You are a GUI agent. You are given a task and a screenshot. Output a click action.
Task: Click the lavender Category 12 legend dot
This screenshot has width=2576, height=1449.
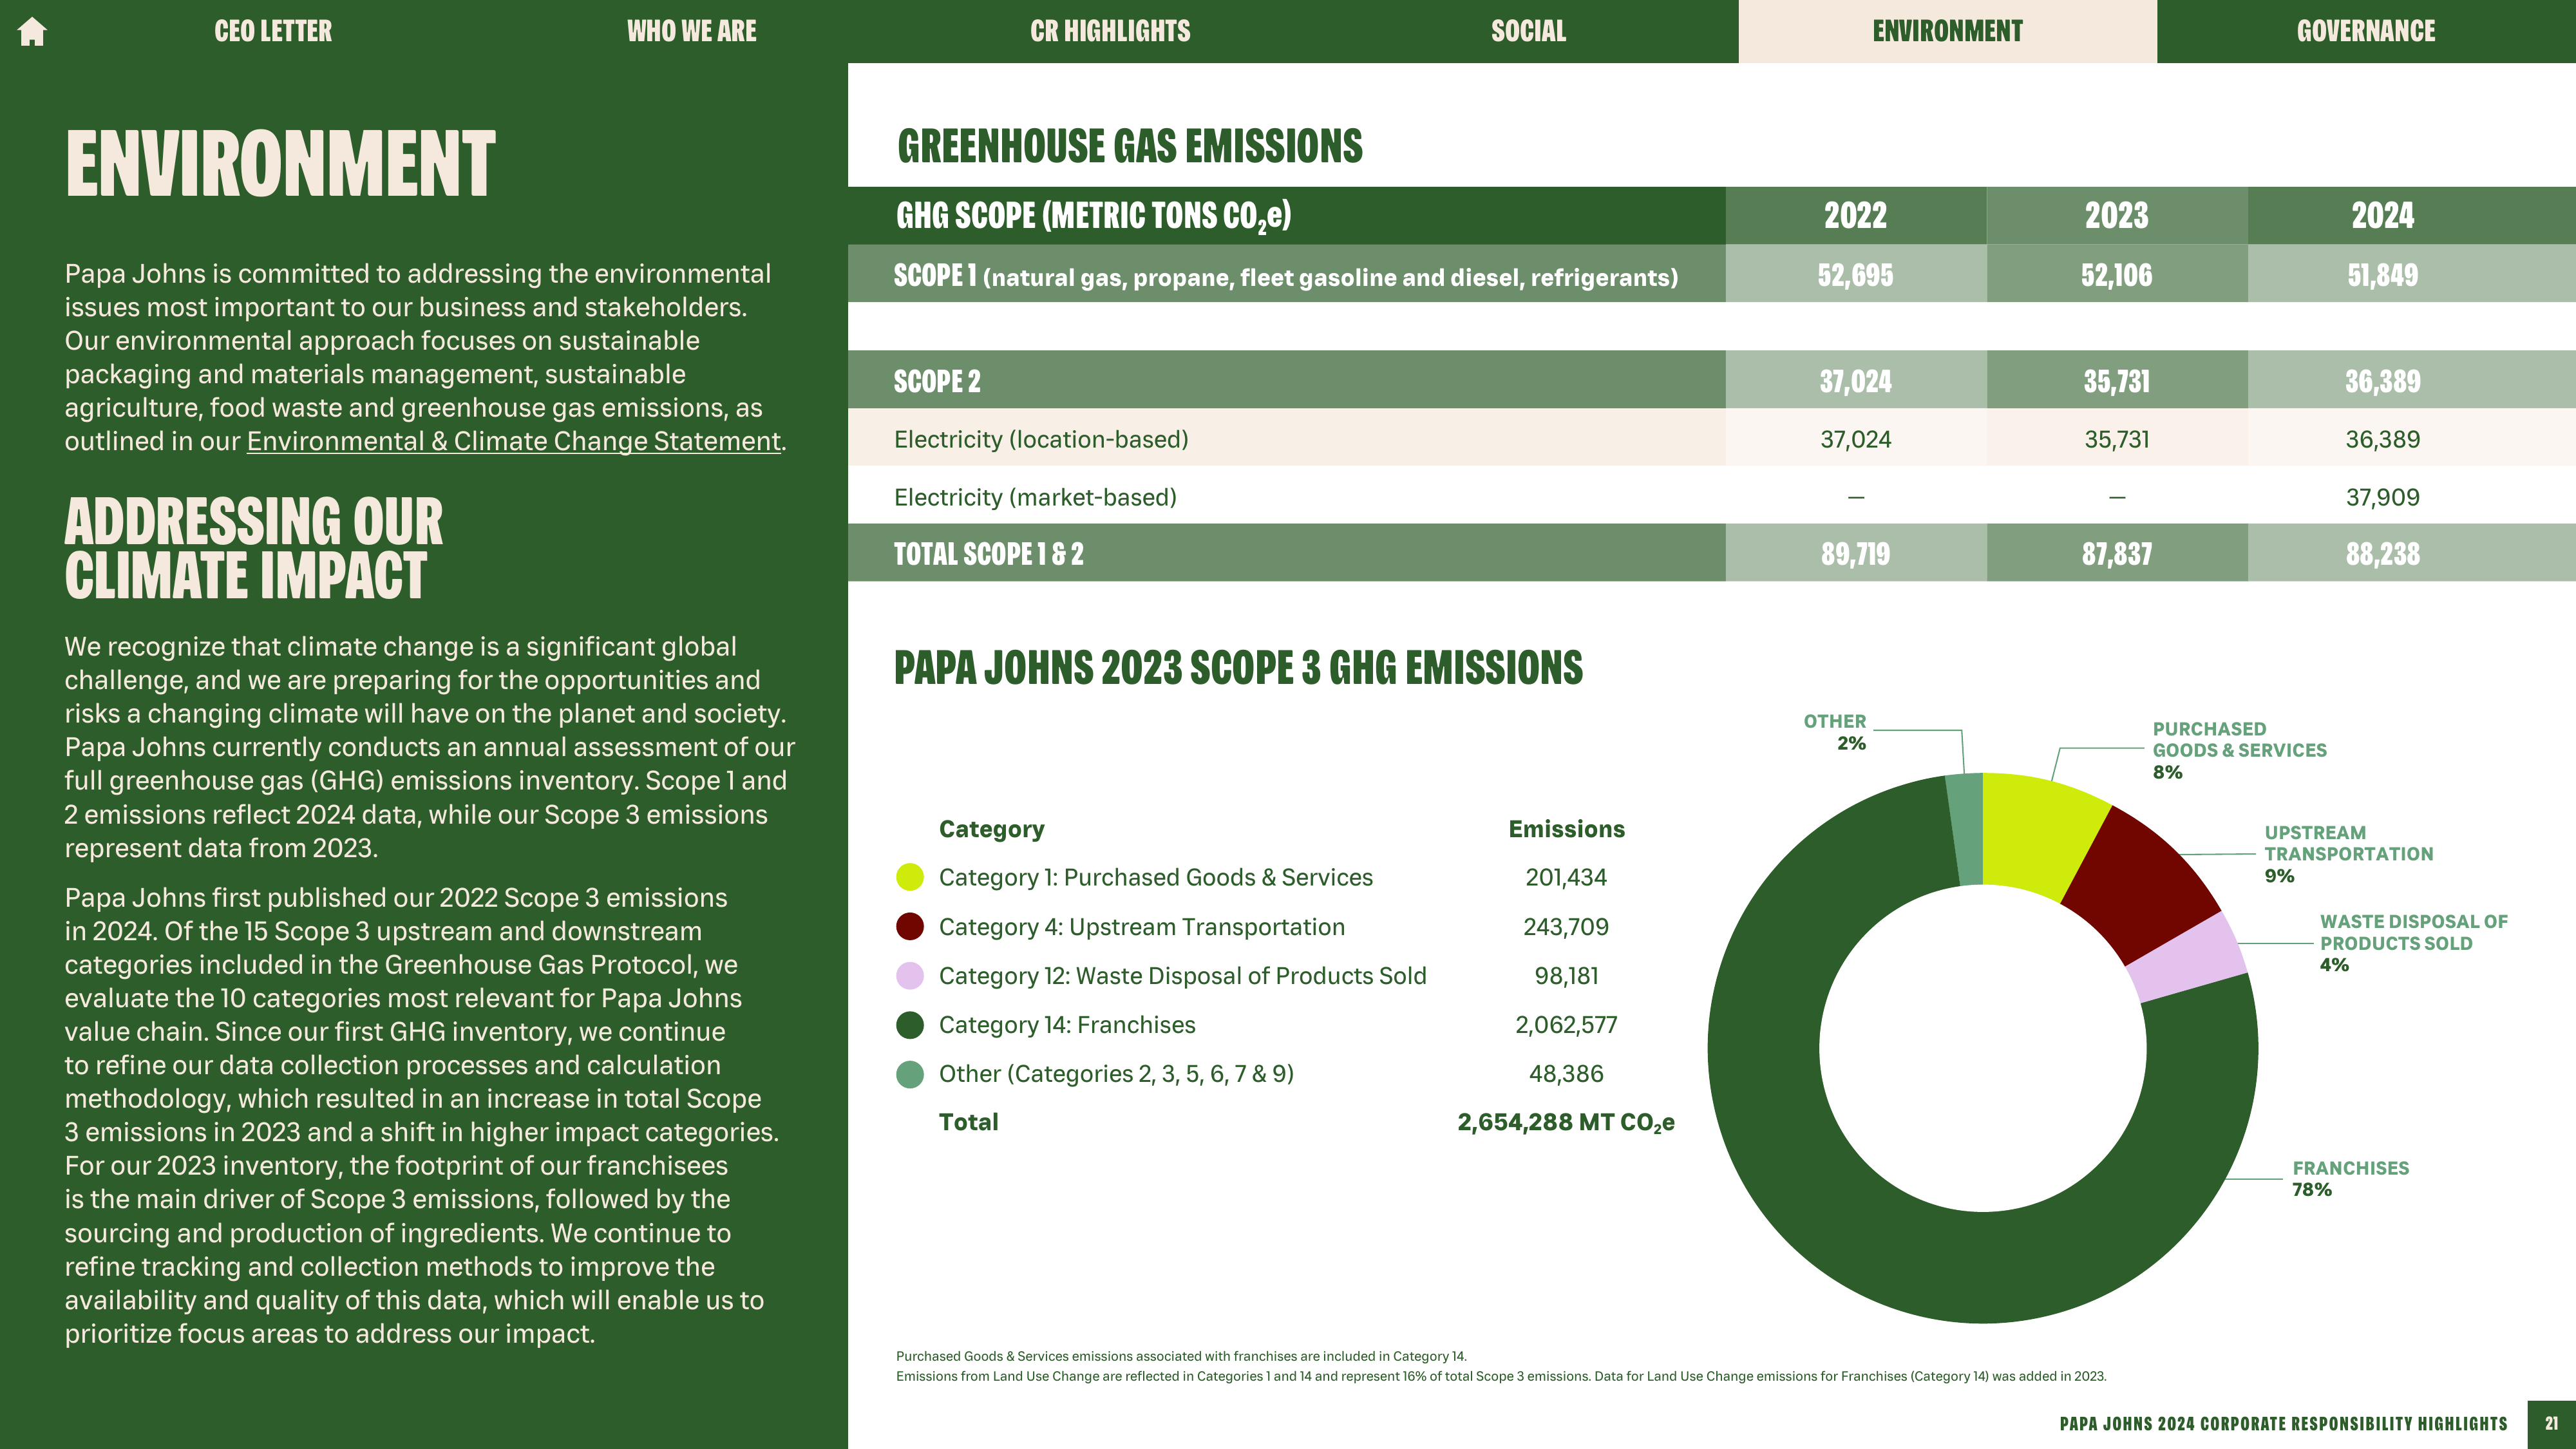pos(910,975)
